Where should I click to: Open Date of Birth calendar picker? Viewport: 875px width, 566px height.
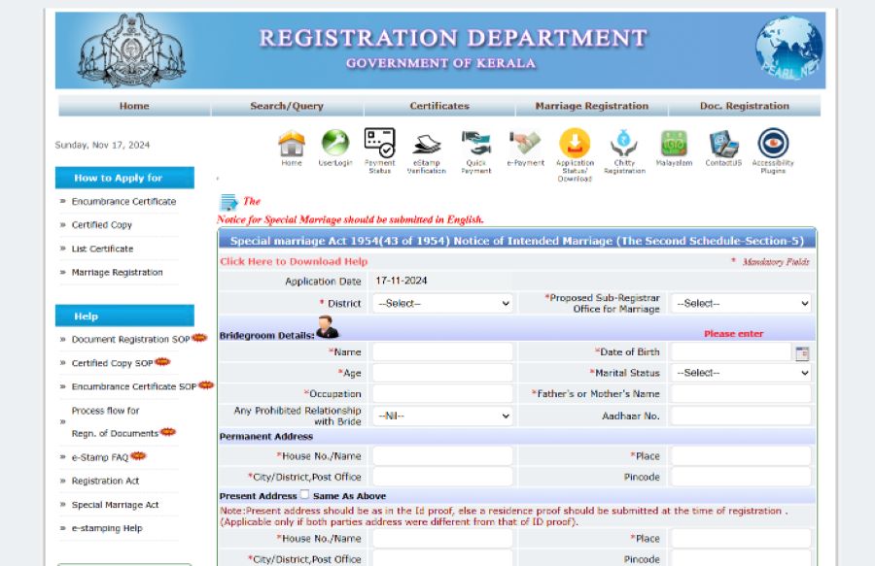(x=802, y=353)
